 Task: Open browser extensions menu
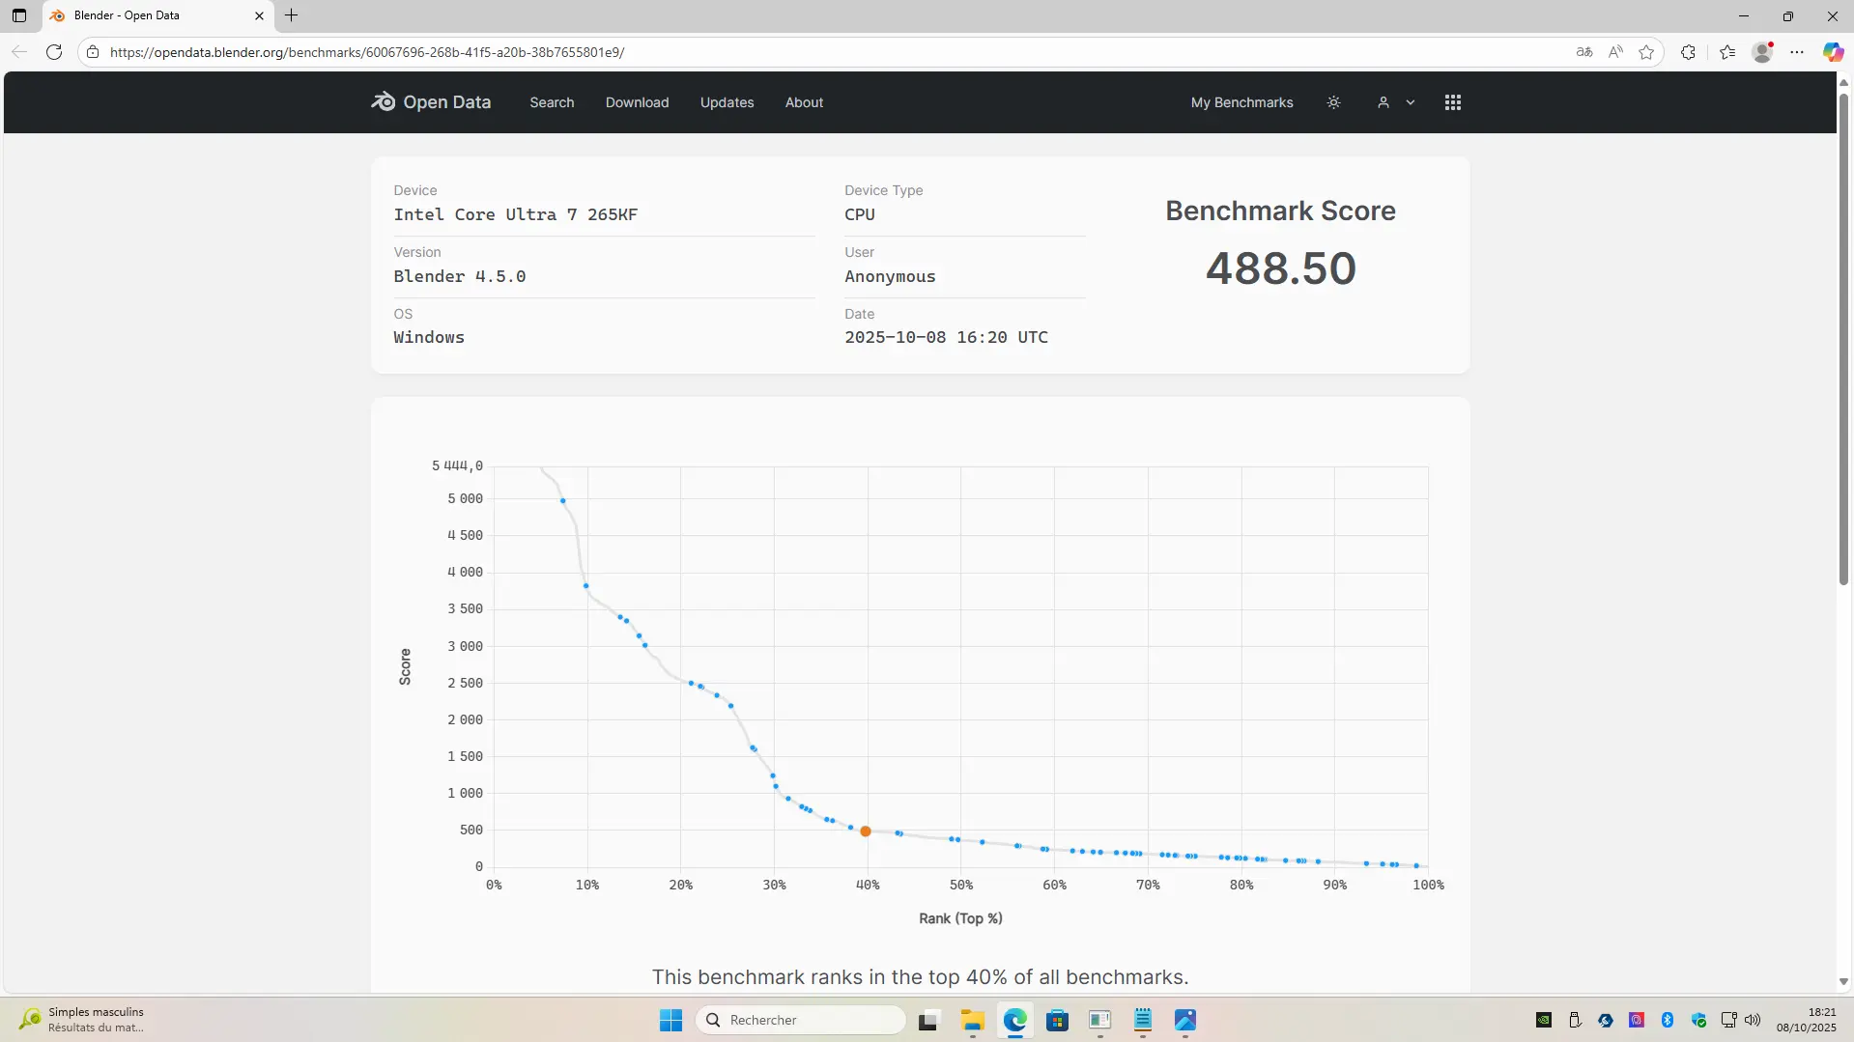coord(1689,52)
